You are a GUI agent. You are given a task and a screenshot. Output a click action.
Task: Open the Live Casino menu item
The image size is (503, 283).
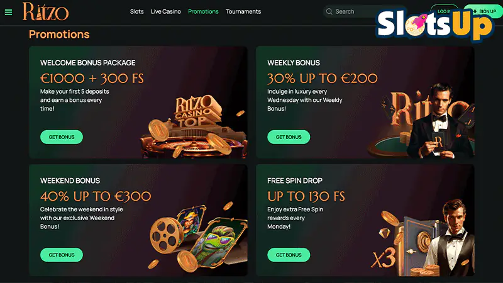pyautogui.click(x=166, y=11)
